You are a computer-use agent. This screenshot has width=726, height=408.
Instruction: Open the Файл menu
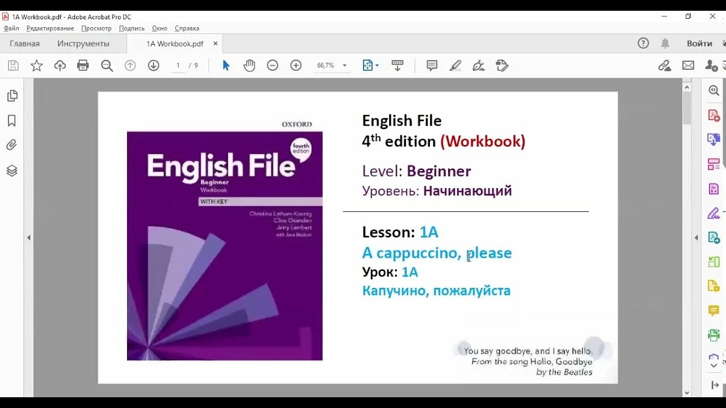pos(11,28)
